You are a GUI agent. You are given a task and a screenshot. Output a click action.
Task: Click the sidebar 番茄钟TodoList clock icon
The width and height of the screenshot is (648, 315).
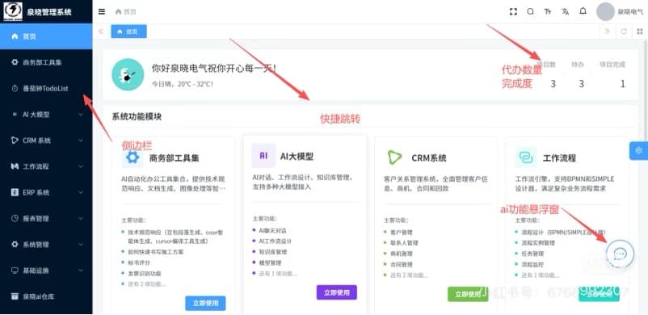tap(15, 89)
